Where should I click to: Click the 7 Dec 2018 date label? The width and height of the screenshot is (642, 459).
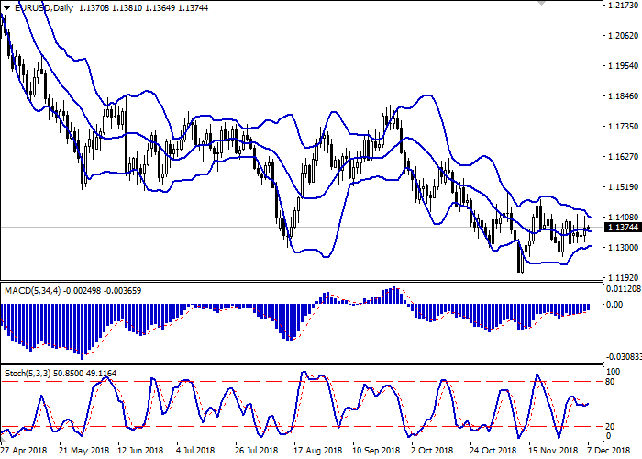pyautogui.click(x=608, y=451)
